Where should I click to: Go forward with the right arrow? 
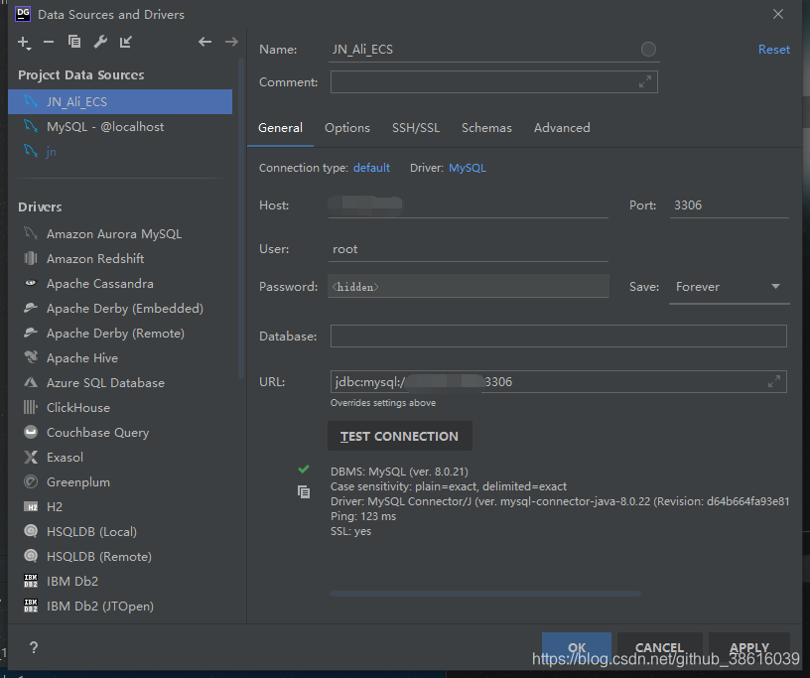click(232, 42)
